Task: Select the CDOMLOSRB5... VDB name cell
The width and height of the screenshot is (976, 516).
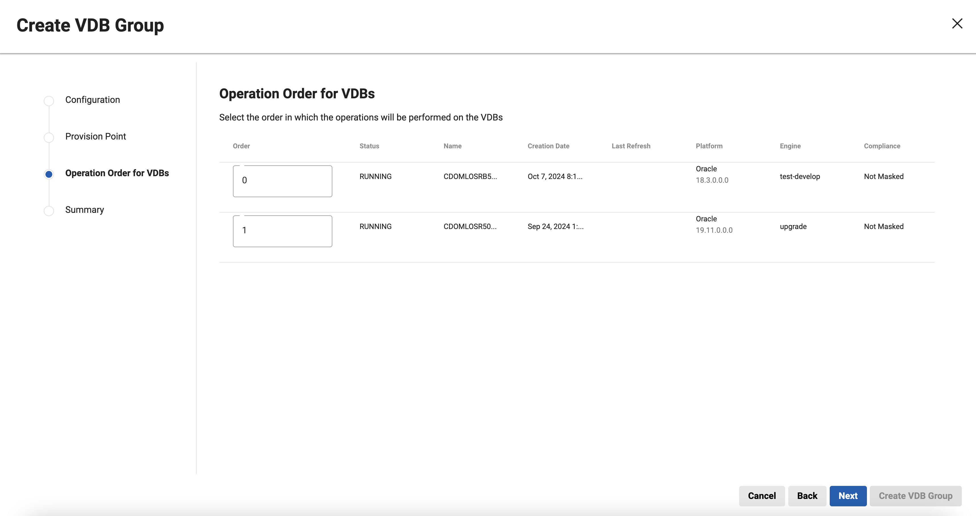Action: tap(470, 176)
